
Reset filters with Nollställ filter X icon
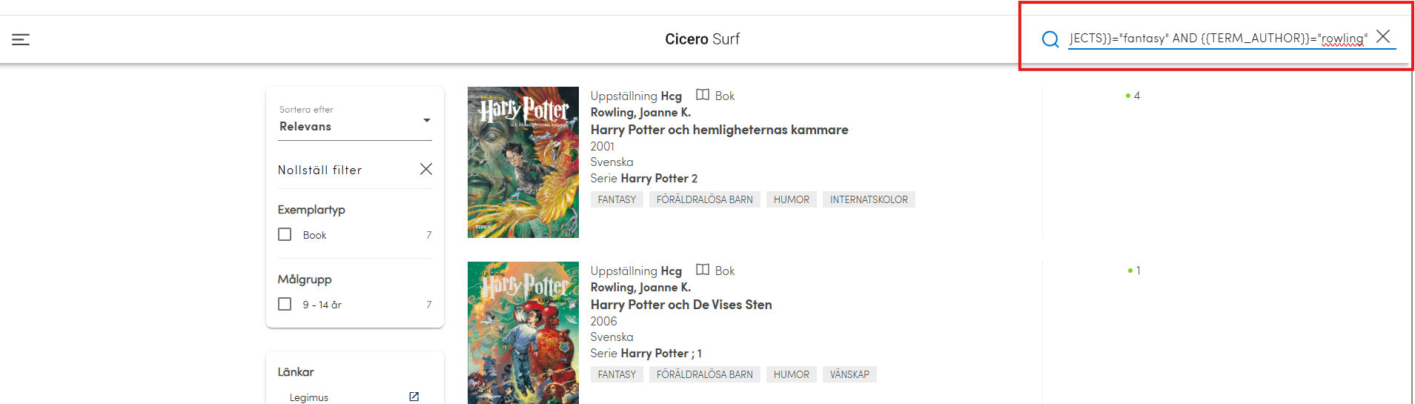click(426, 169)
